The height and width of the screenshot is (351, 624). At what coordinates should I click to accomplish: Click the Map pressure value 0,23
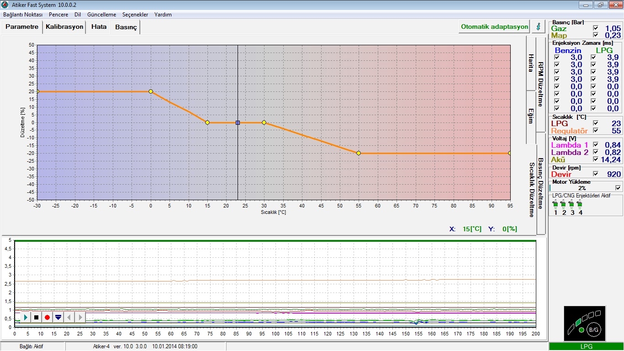(x=613, y=35)
